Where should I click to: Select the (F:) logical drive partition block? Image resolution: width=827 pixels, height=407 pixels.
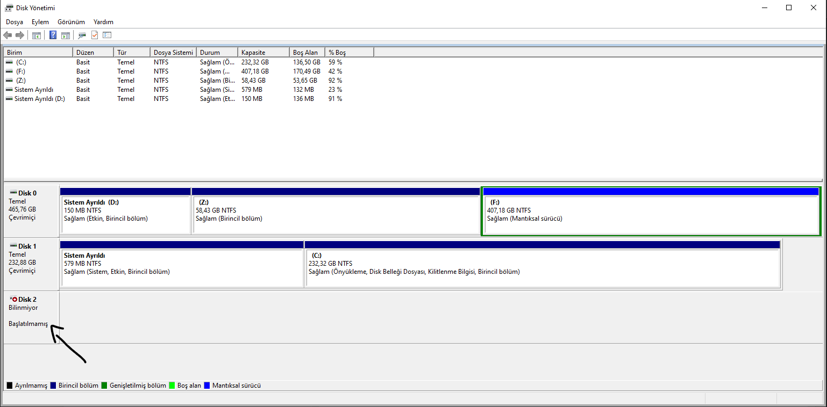[651, 211]
